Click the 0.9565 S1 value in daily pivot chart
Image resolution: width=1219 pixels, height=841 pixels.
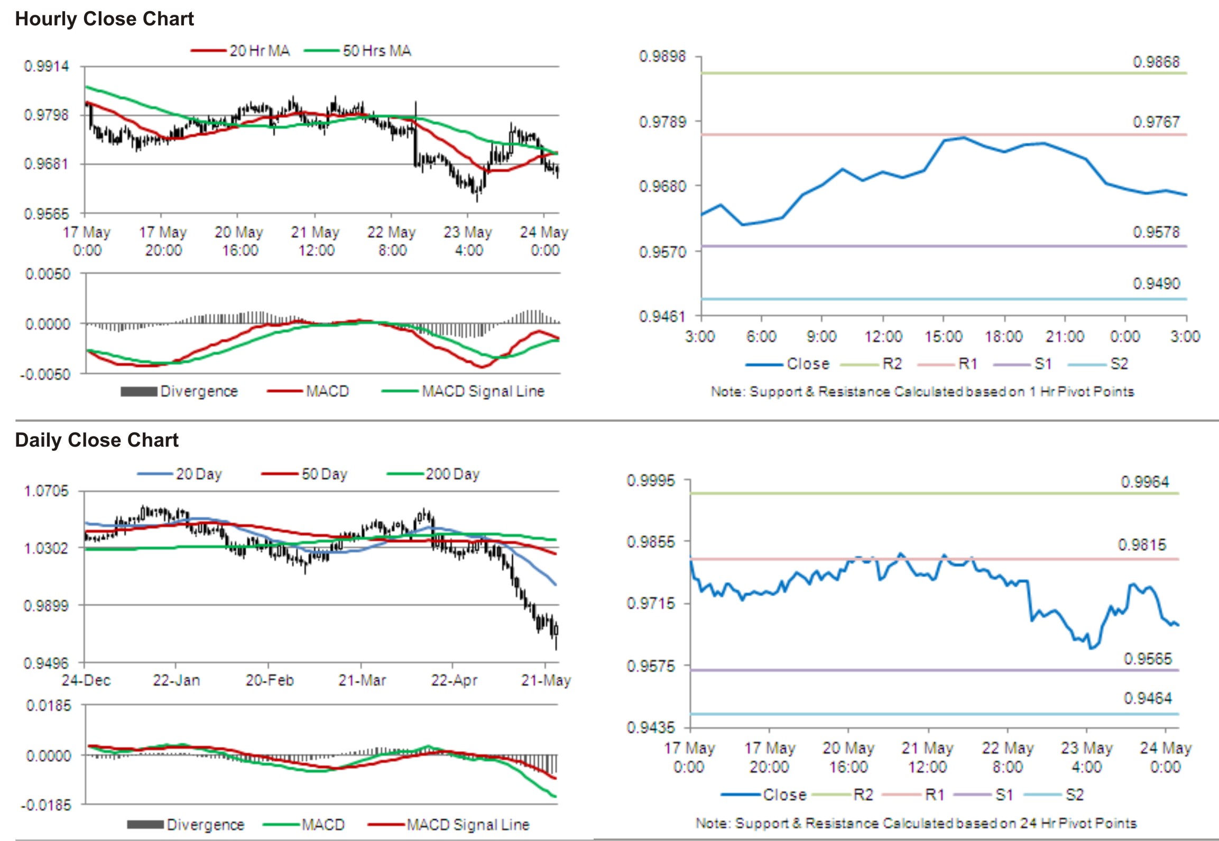point(1148,659)
